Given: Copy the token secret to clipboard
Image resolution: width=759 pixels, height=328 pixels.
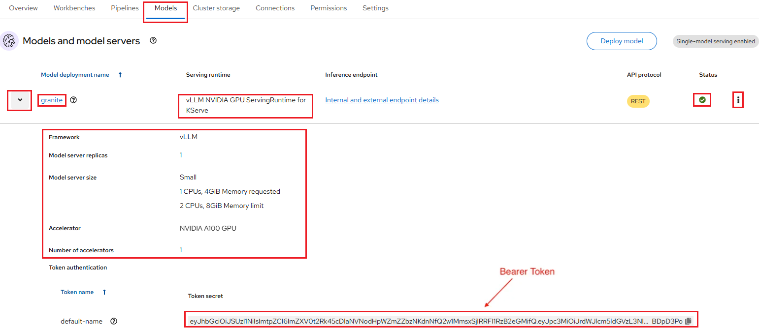Looking at the screenshot, I should [x=689, y=321].
